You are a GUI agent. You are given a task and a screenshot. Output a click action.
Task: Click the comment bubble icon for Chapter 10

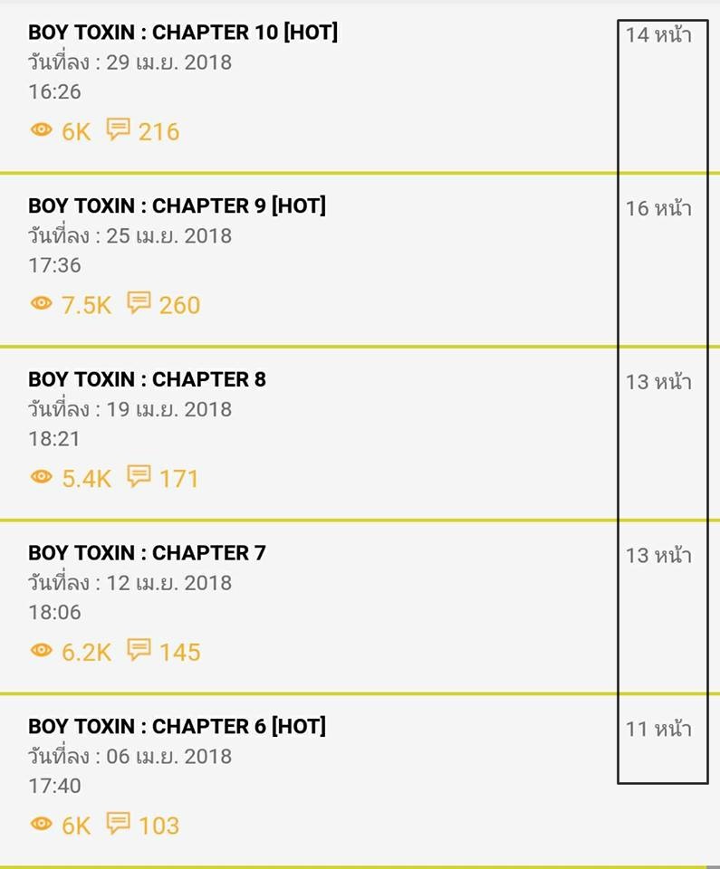(x=118, y=129)
